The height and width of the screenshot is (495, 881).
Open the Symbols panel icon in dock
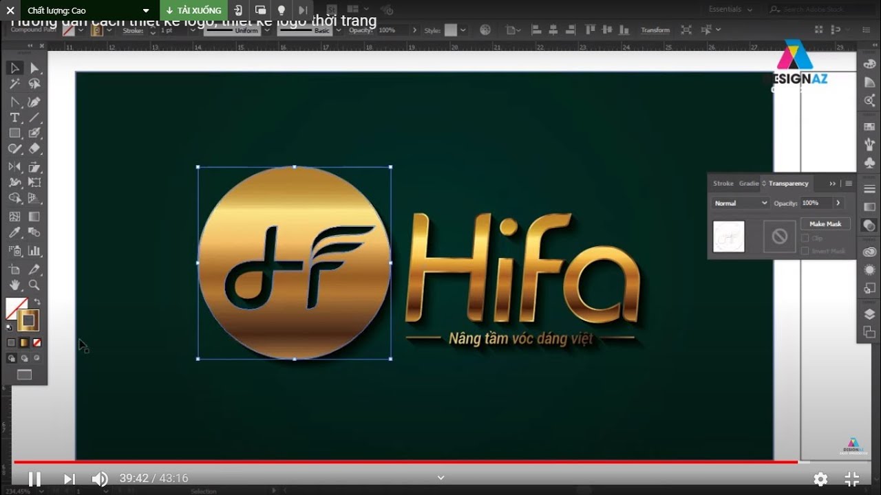[x=869, y=163]
